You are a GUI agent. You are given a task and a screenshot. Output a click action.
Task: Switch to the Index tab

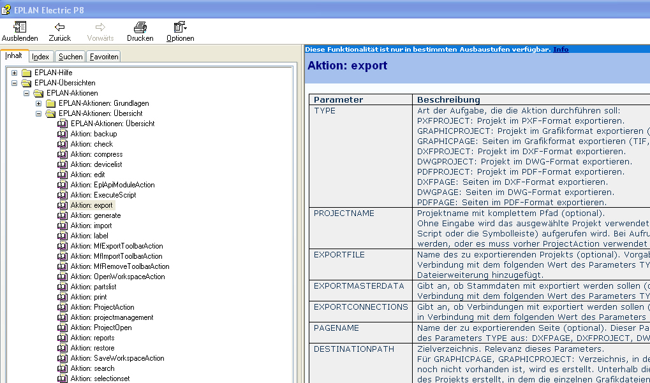click(x=41, y=57)
